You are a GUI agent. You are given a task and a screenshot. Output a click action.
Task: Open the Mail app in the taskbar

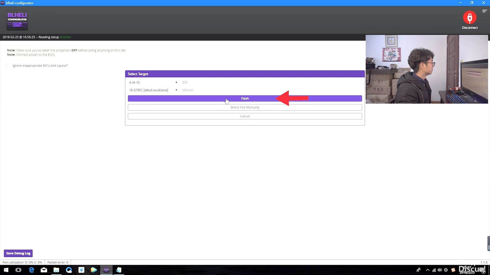pos(44,270)
